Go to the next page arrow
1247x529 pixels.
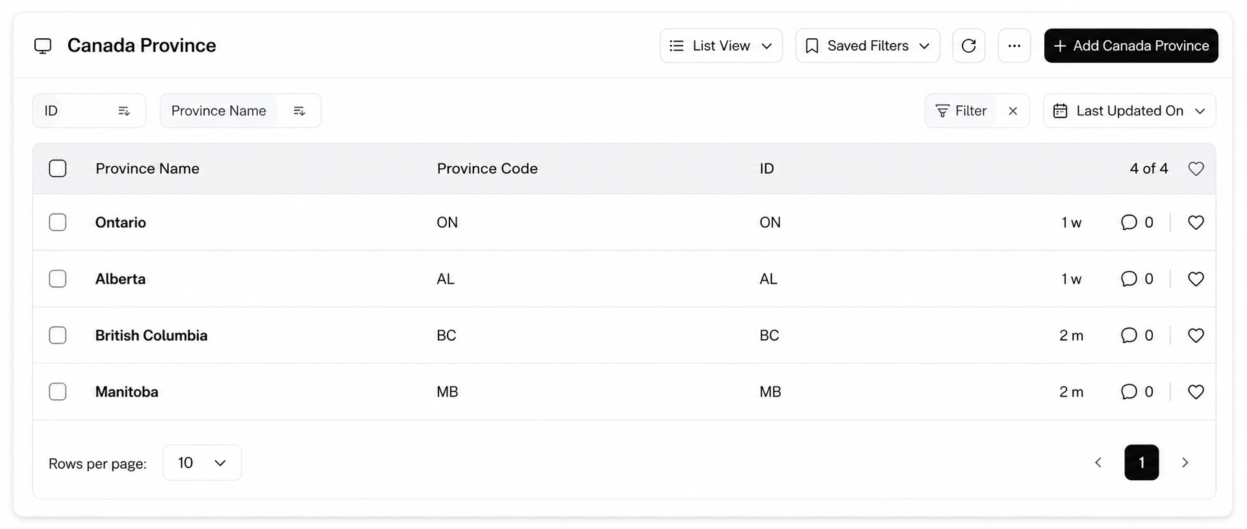click(1185, 463)
